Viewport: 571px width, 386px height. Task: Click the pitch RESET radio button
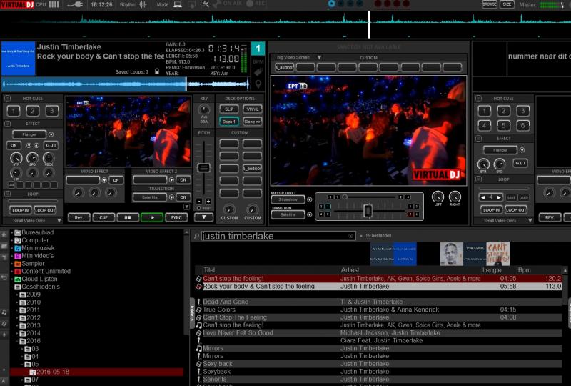pyautogui.click(x=199, y=208)
